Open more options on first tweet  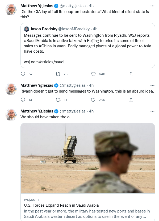[152, 6]
